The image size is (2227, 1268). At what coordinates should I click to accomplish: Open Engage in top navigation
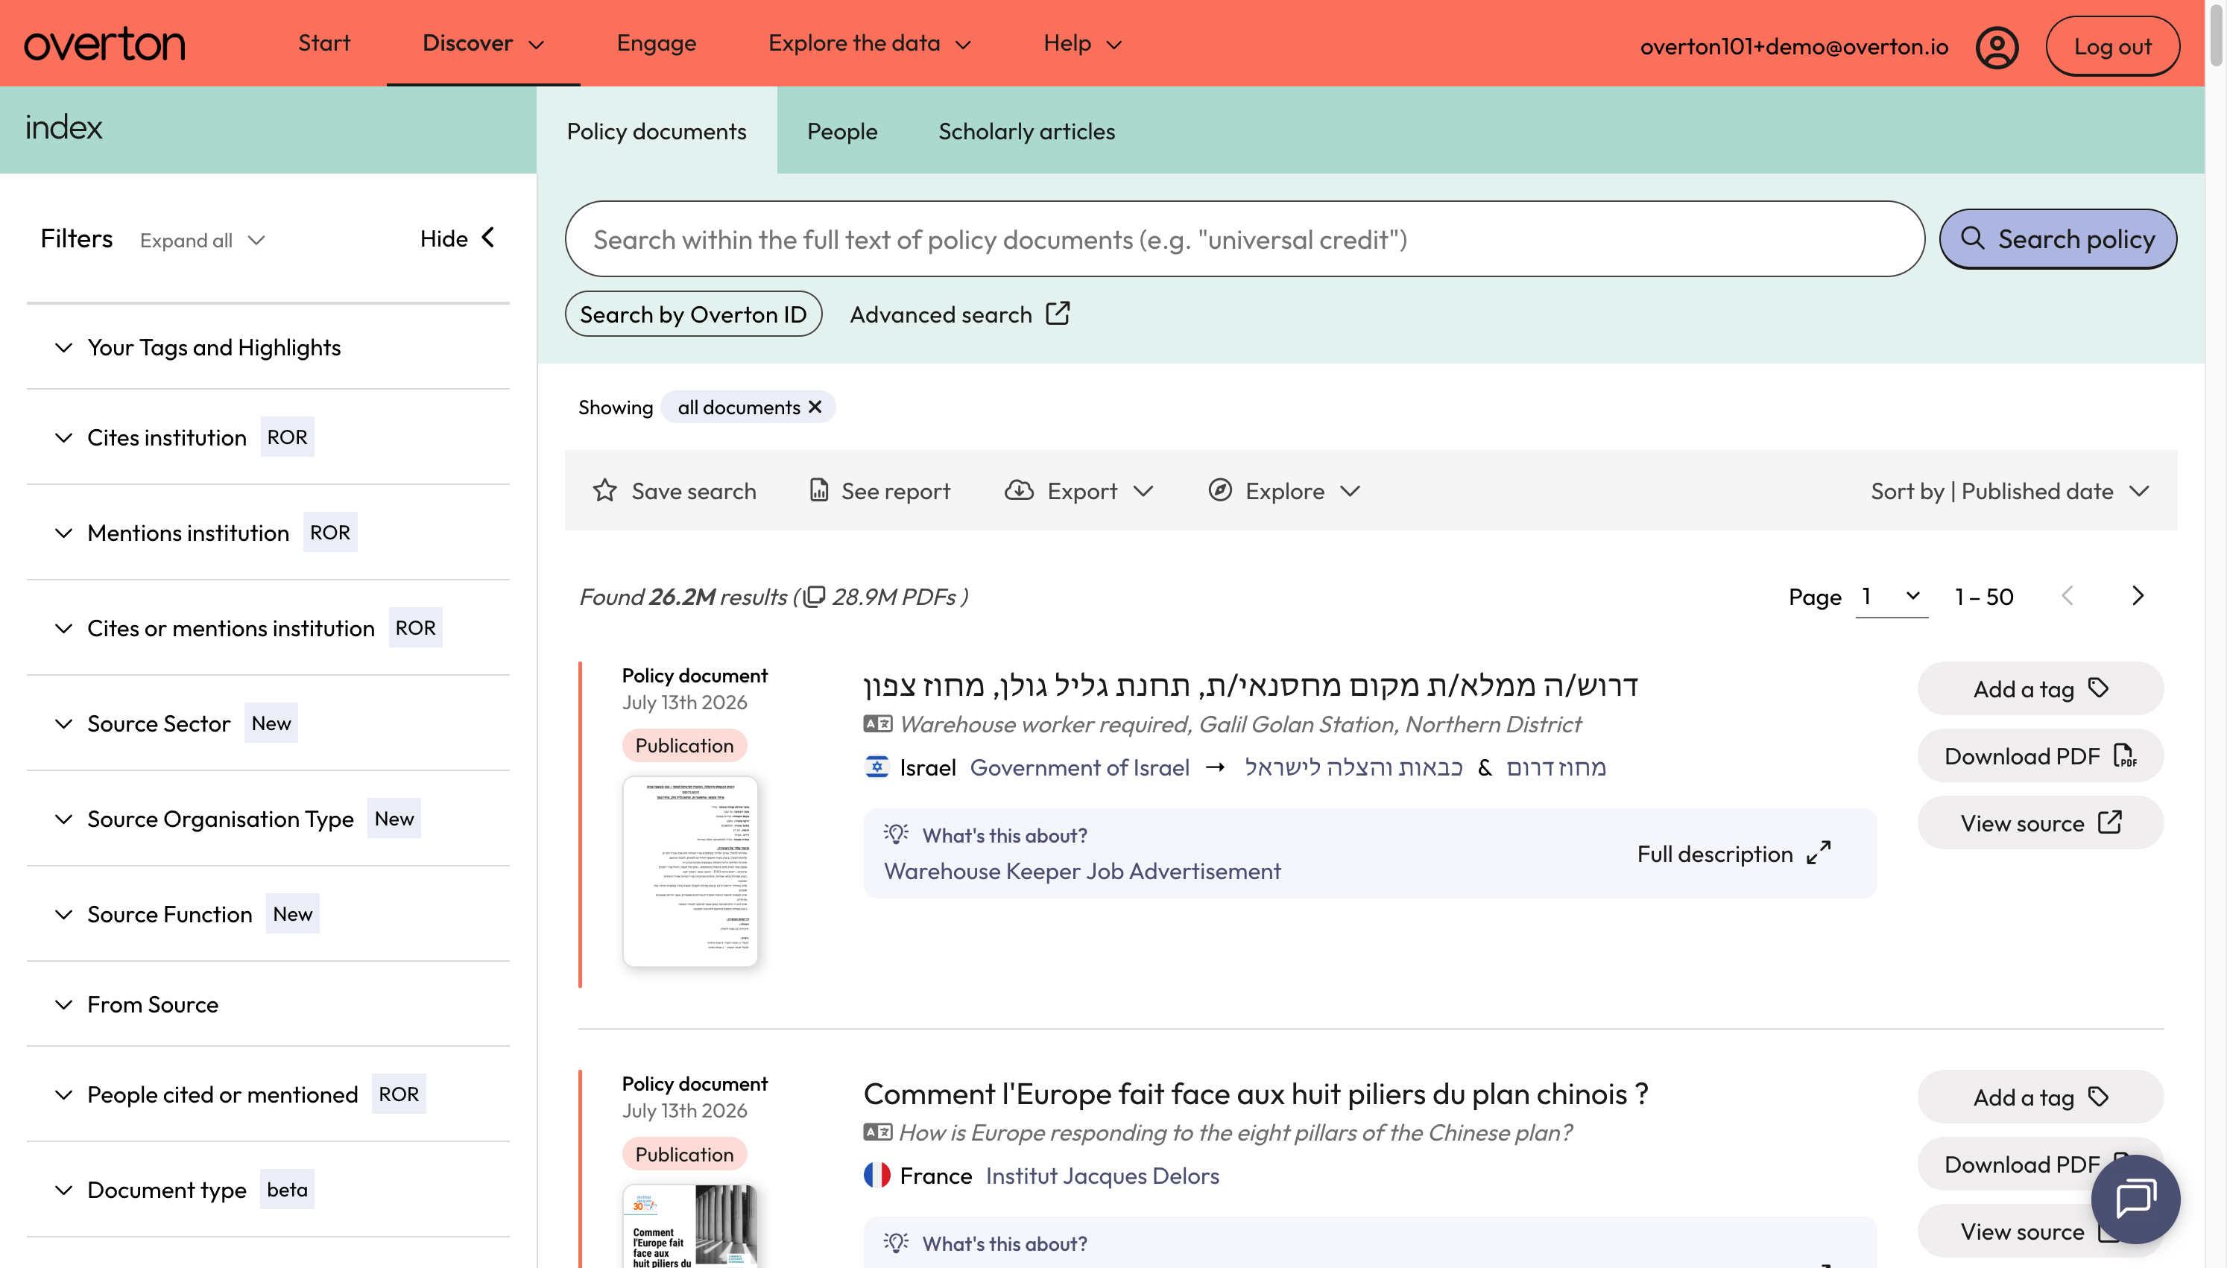coord(656,42)
